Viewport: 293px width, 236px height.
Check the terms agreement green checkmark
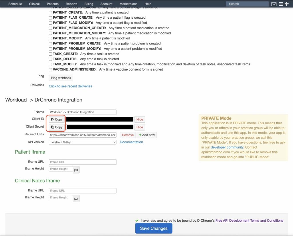pos(137,221)
